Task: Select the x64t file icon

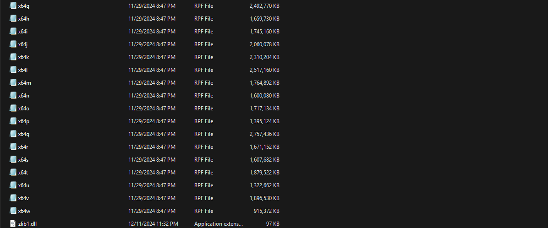Action: 13,173
